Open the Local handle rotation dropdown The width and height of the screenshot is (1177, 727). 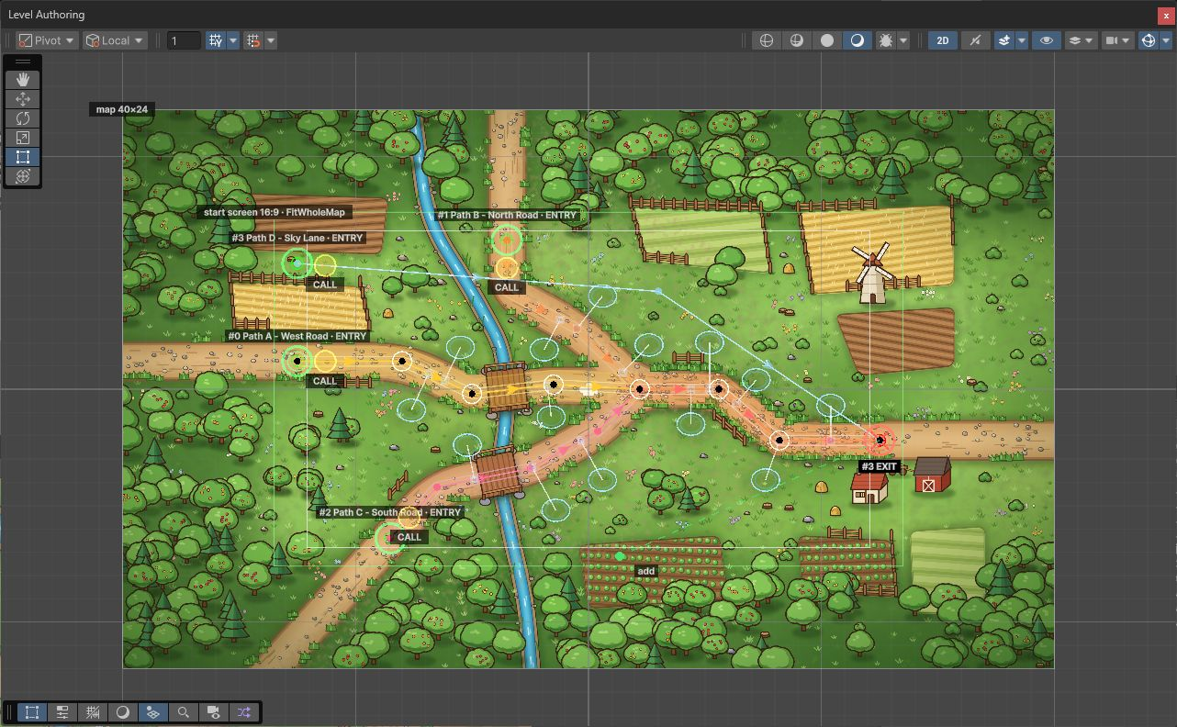pyautogui.click(x=115, y=40)
